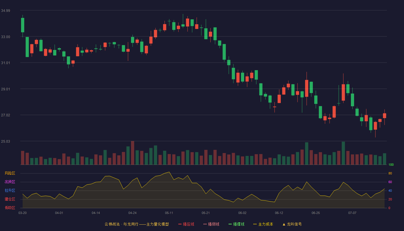Click the 06-25 date axis marker
The image size is (404, 231).
pos(316,213)
